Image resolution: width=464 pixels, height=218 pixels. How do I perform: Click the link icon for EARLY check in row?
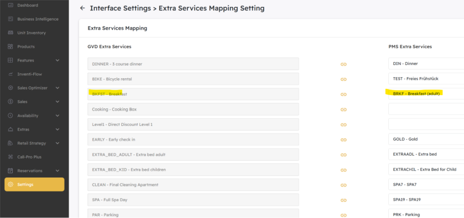coord(344,140)
